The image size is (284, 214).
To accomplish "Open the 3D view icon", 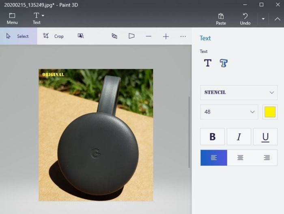I will pyautogui.click(x=114, y=36).
